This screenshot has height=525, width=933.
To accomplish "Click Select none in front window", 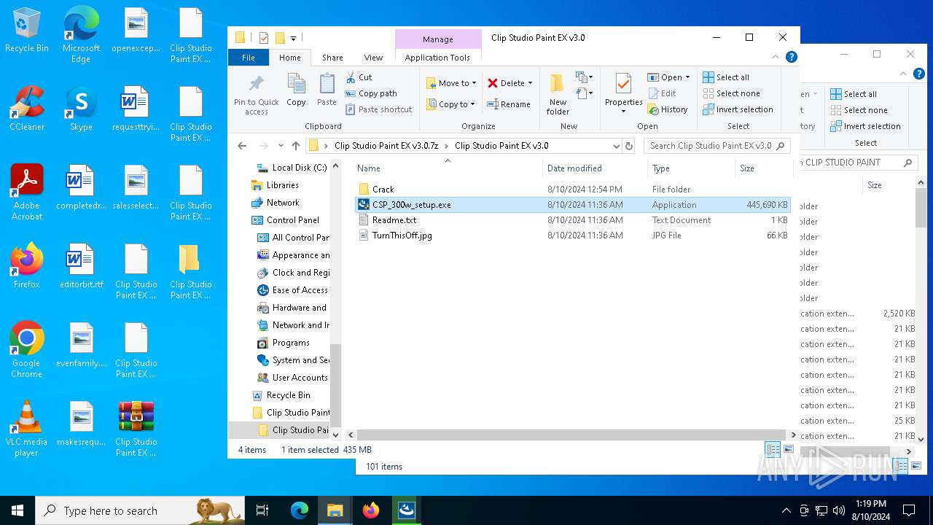I will (731, 93).
